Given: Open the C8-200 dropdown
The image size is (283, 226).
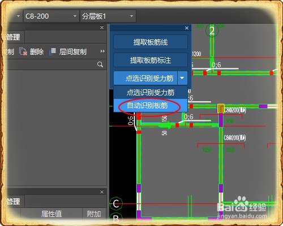Looking at the screenshot, I should click(51, 16).
